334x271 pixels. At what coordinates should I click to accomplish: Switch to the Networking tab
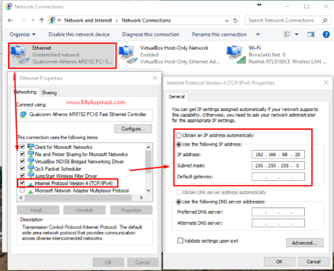[x=25, y=92]
